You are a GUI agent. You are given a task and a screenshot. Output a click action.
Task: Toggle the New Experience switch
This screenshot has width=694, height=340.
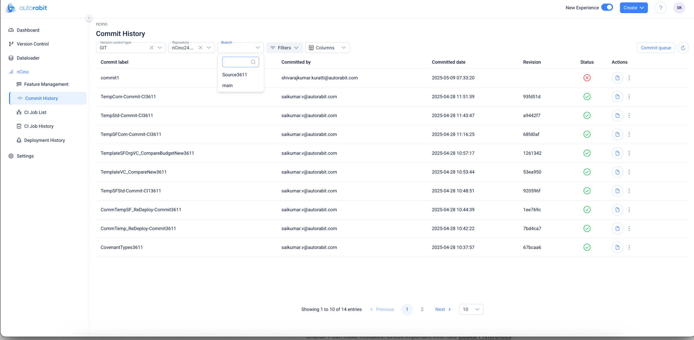click(607, 8)
